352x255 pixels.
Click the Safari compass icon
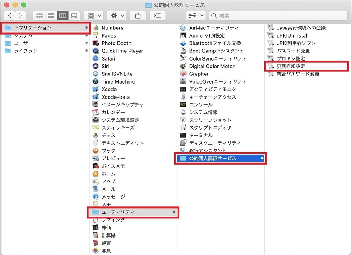pyautogui.click(x=95, y=58)
